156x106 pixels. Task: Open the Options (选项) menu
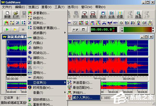[x=73, y=7]
